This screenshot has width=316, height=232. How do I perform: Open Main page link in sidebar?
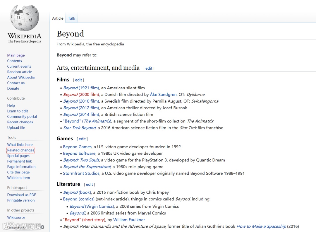click(x=16, y=55)
